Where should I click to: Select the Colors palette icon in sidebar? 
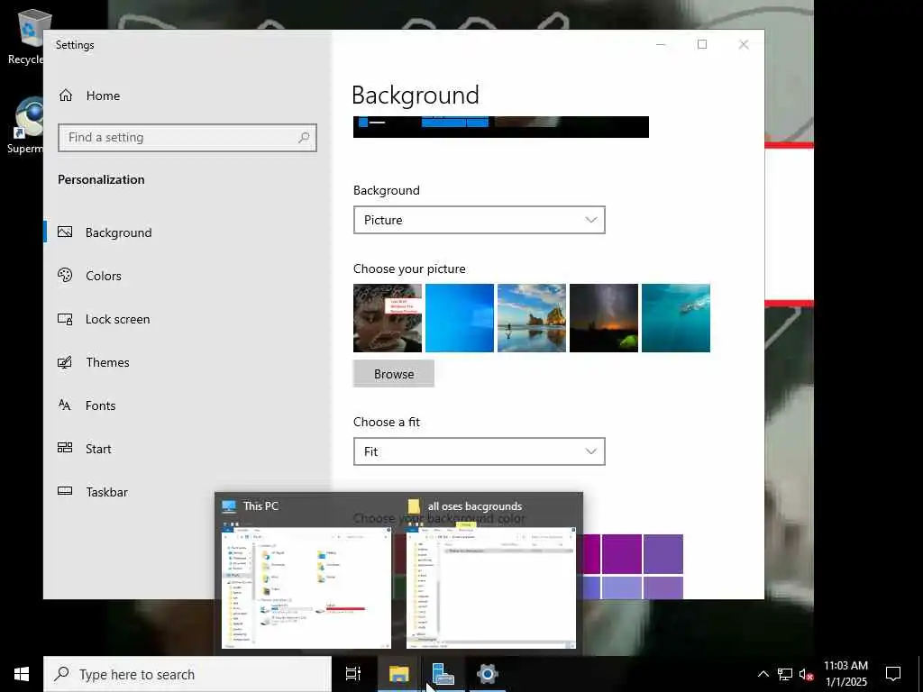65,276
